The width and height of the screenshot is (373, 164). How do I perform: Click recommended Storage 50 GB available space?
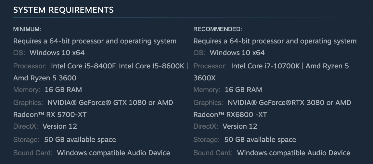tap(260, 140)
